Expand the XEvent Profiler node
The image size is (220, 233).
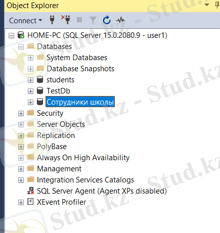(21, 202)
